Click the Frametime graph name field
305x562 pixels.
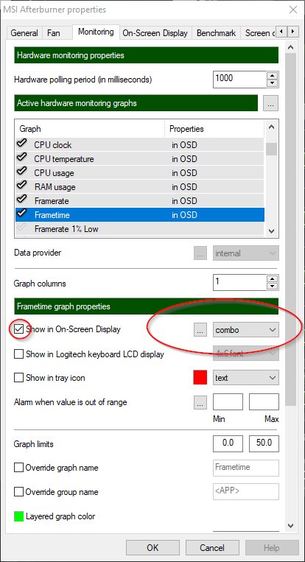246,468
